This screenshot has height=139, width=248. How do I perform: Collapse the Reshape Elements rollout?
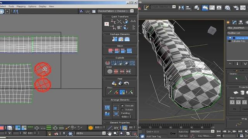coord(105,34)
